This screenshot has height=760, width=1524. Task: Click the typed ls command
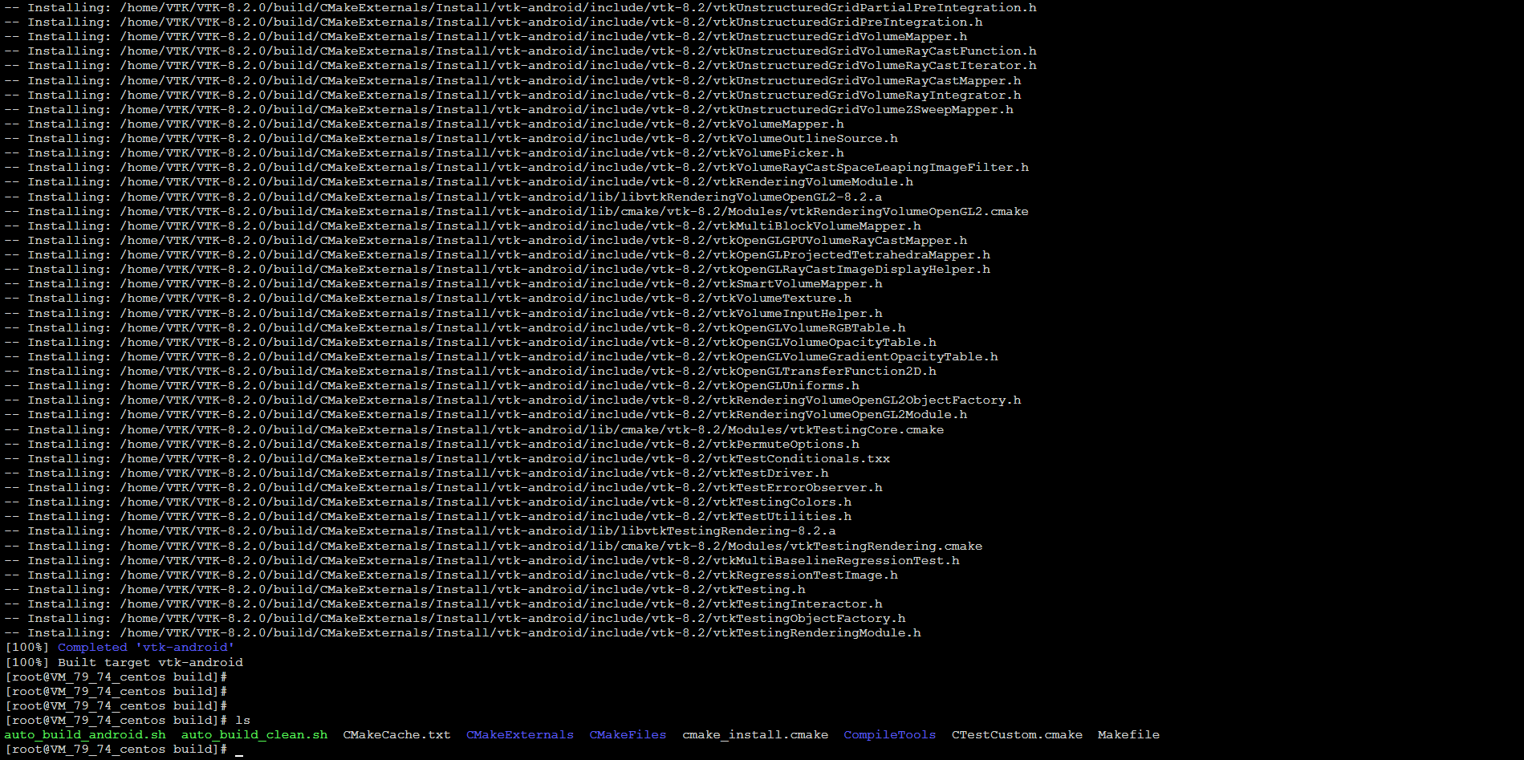[x=242, y=720]
